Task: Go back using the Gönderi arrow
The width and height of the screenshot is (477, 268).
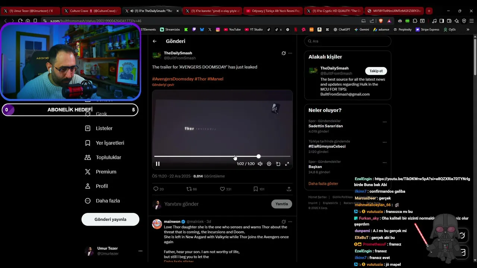Action: coord(155,41)
